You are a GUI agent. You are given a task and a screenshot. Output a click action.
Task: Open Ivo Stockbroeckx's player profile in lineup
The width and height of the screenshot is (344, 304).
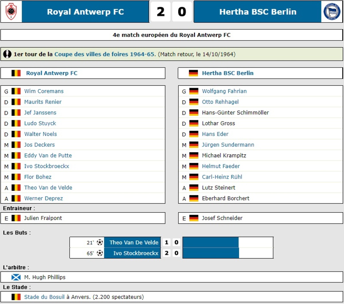pyautogui.click(x=46, y=166)
